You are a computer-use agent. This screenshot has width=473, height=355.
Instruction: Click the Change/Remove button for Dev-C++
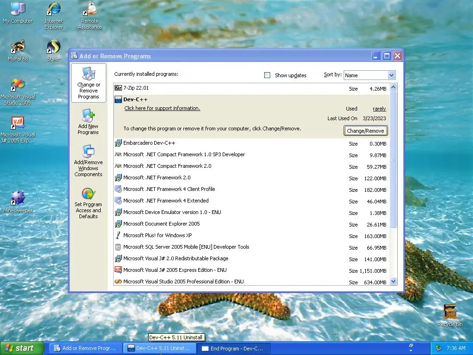pos(365,131)
